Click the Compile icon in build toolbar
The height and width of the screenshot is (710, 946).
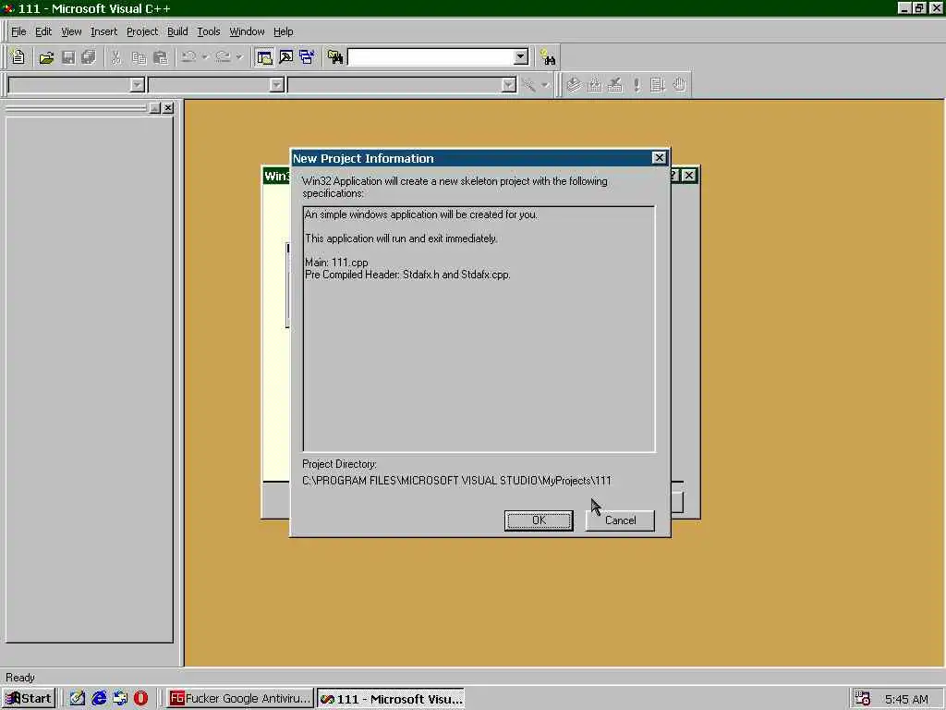(573, 85)
